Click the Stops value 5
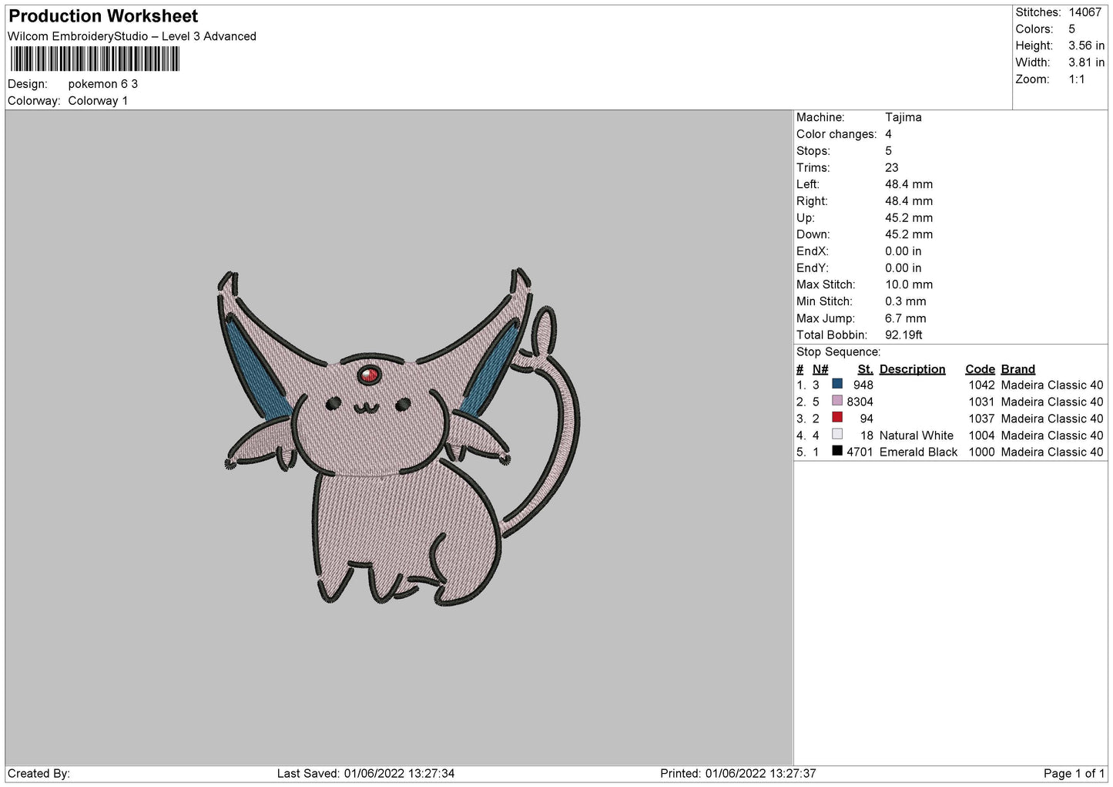1113x787 pixels. (889, 151)
